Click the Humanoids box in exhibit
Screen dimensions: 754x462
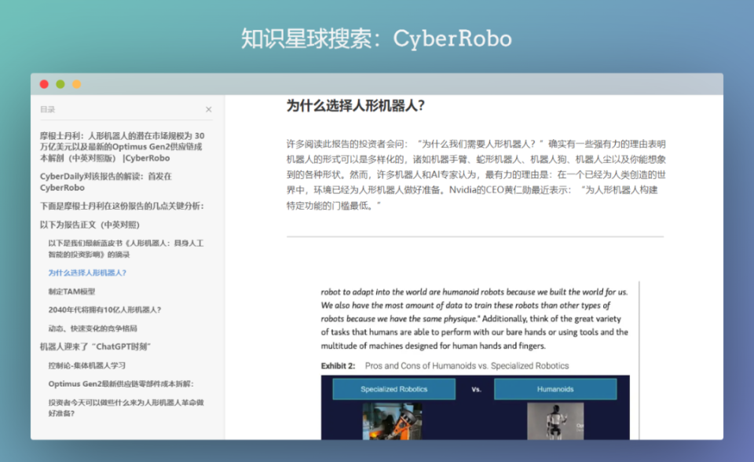(555, 389)
